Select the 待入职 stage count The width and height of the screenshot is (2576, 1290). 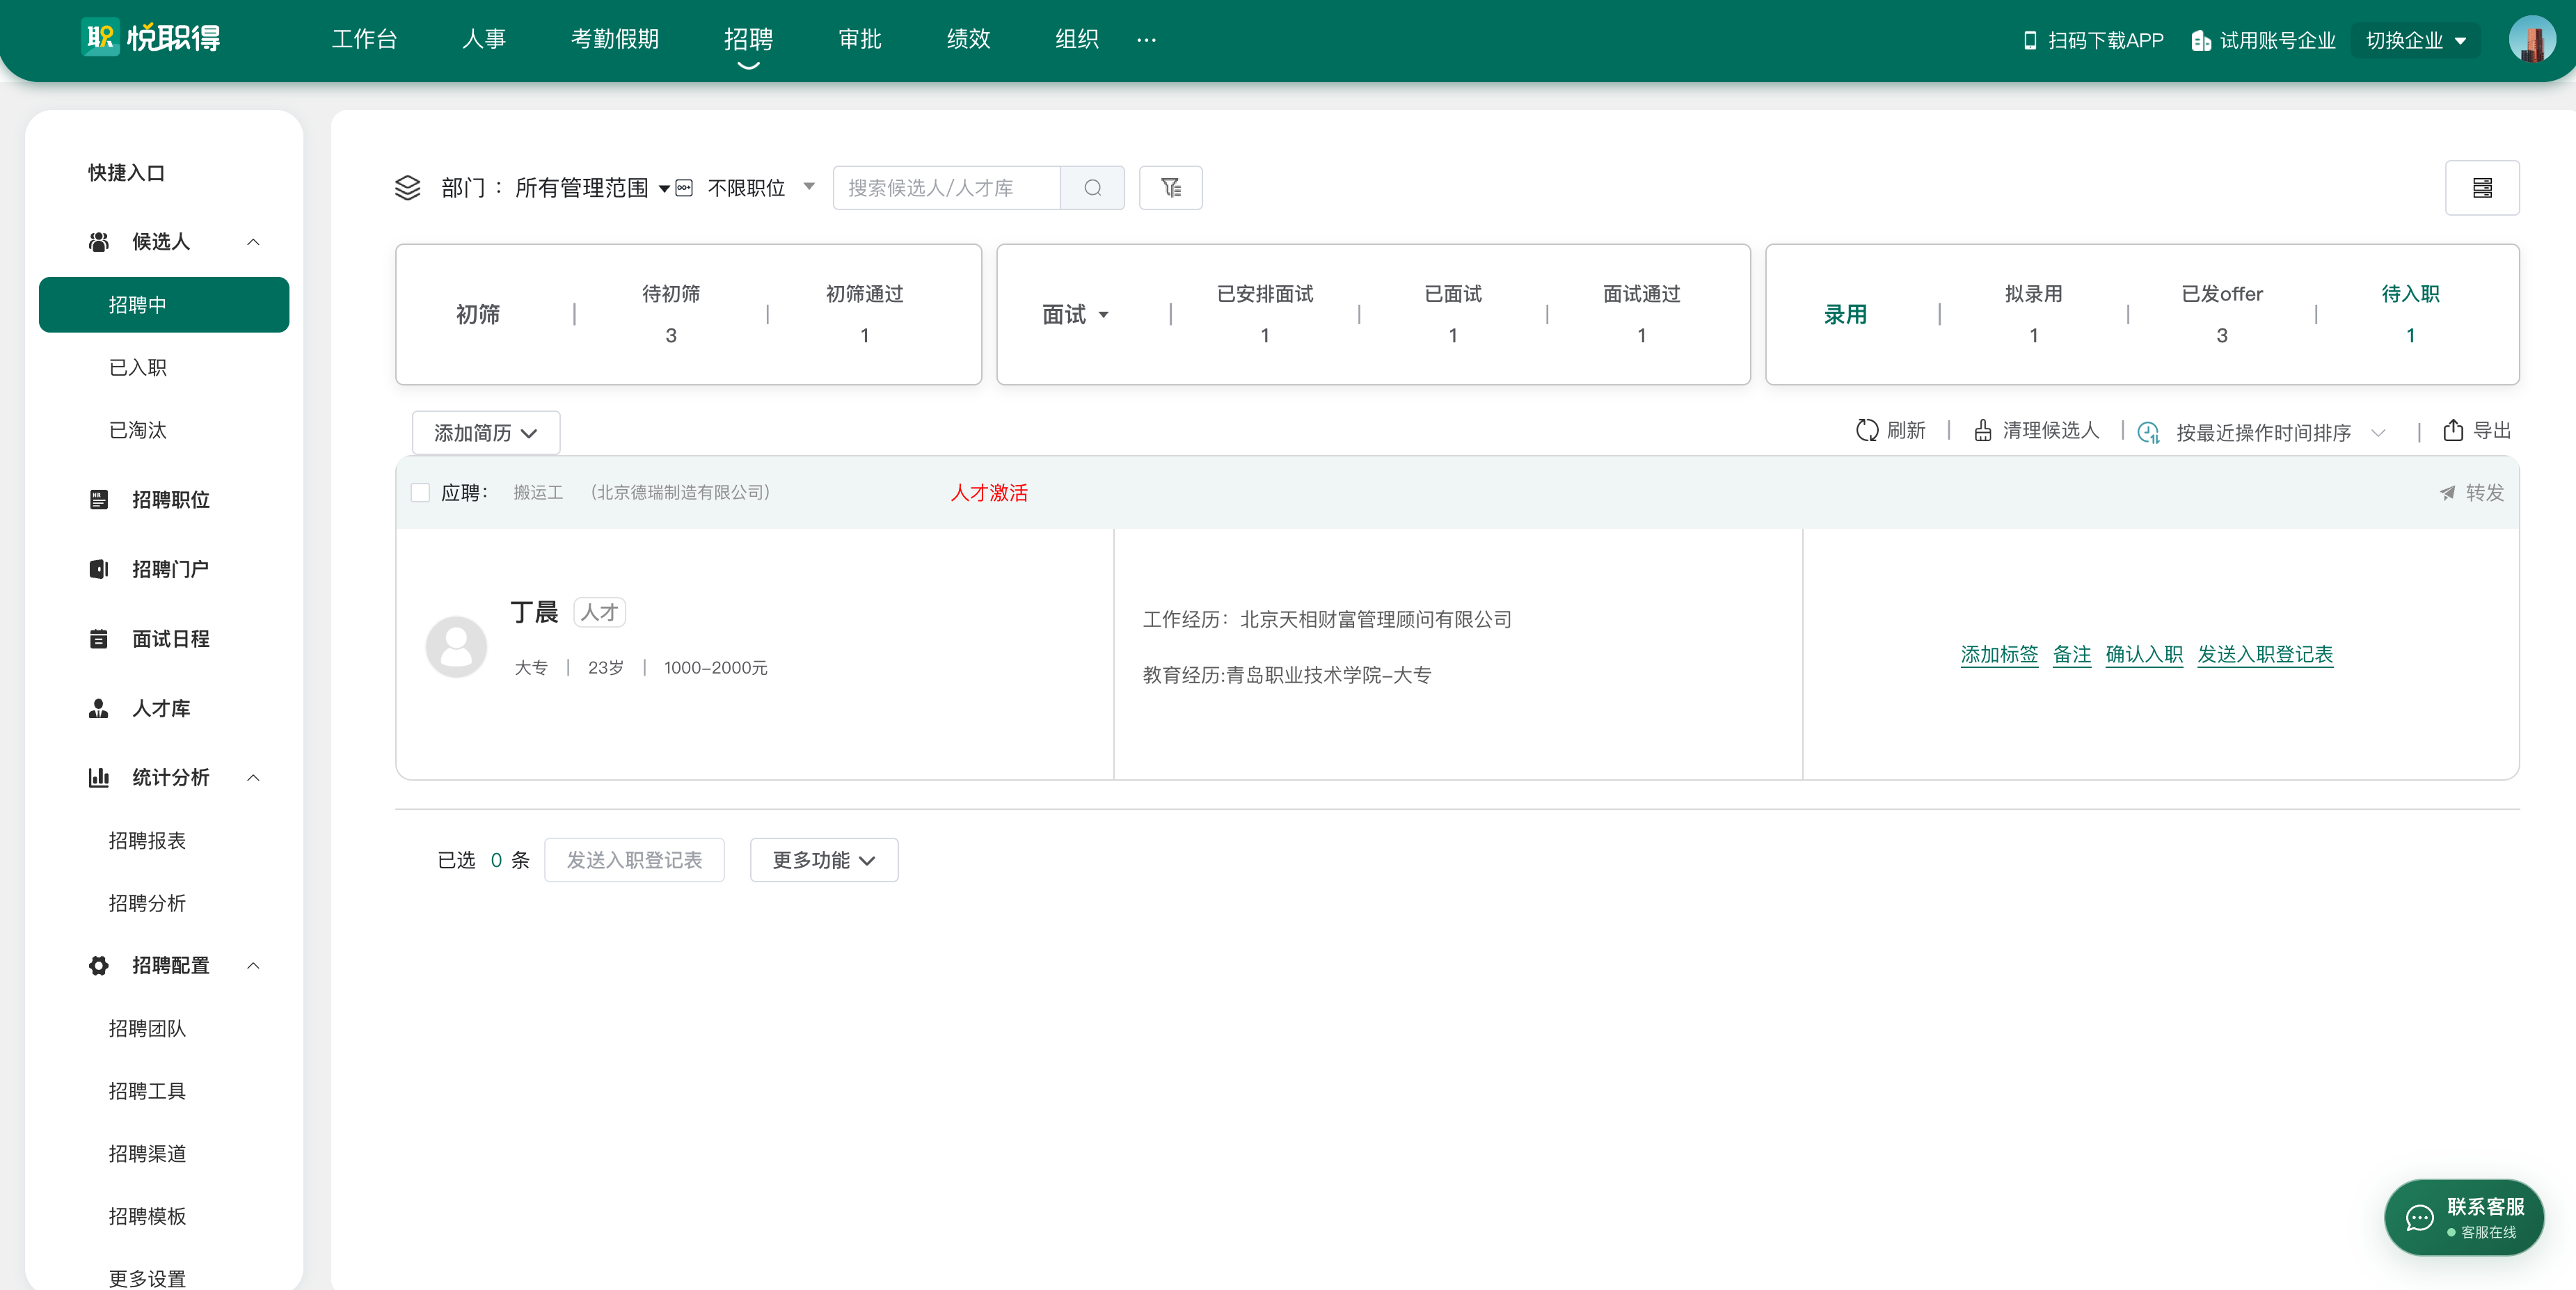pyautogui.click(x=2410, y=314)
